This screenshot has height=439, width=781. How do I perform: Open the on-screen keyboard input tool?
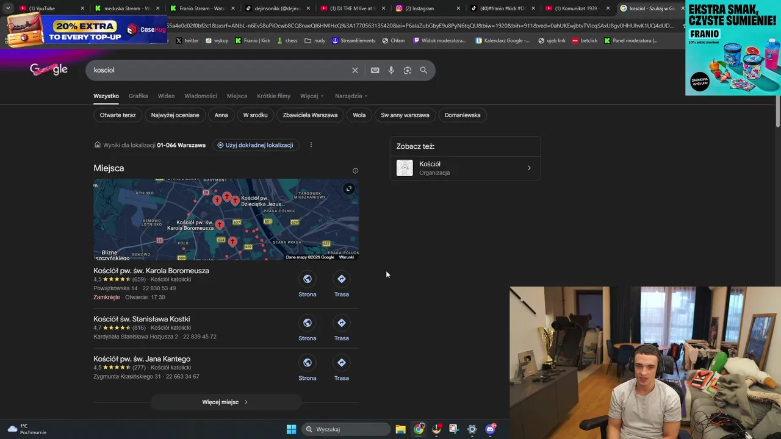coord(375,70)
